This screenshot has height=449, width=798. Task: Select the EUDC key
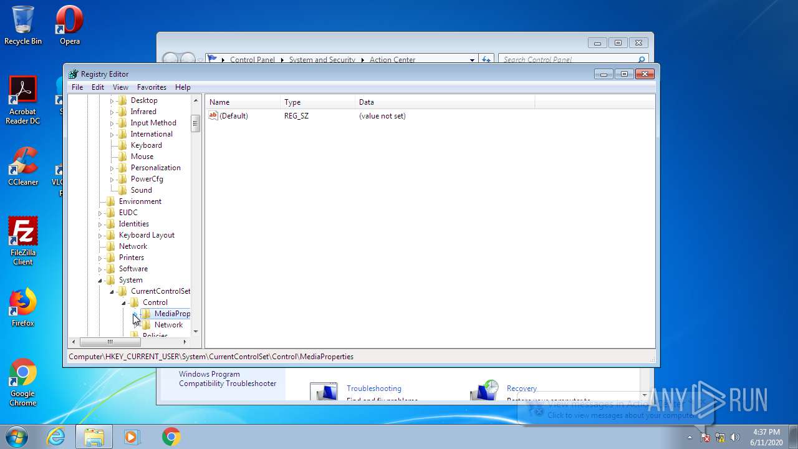(128, 213)
